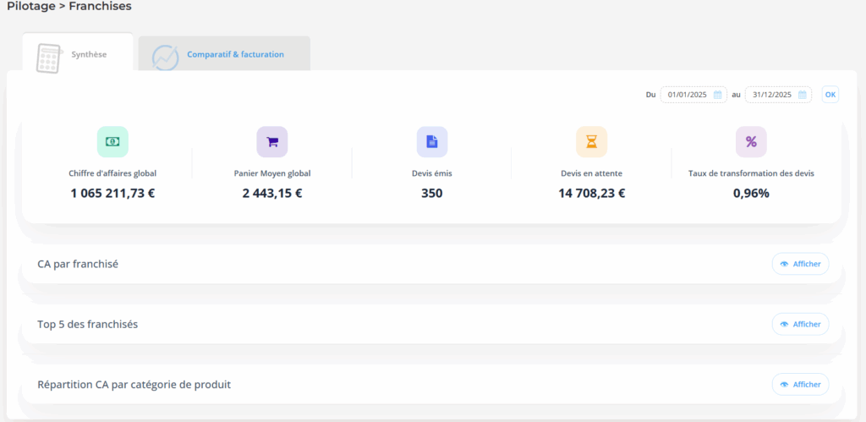This screenshot has width=866, height=422.
Task: Expand the CA par franchisé panel title
Action: tap(78, 264)
